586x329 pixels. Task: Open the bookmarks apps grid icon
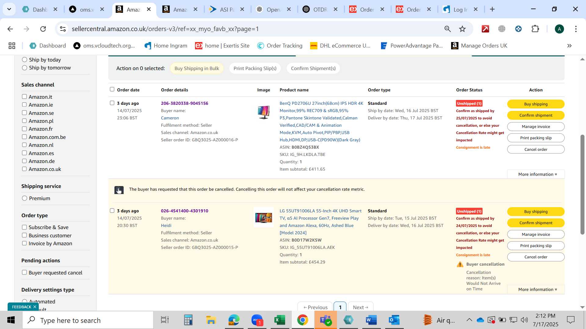[12, 46]
